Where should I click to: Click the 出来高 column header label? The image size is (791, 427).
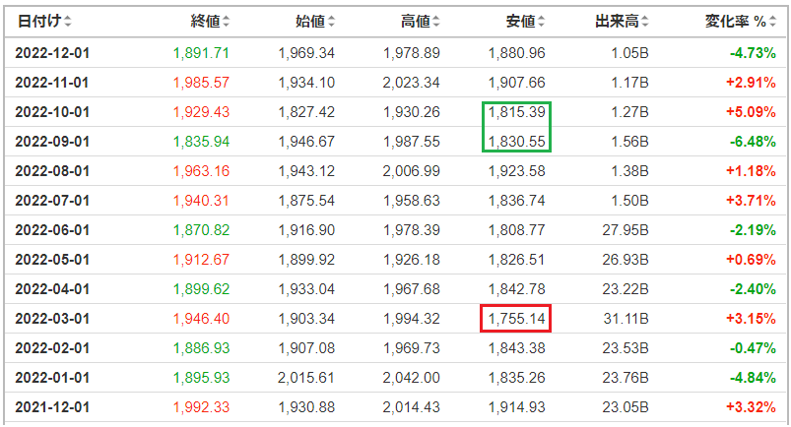pos(618,22)
